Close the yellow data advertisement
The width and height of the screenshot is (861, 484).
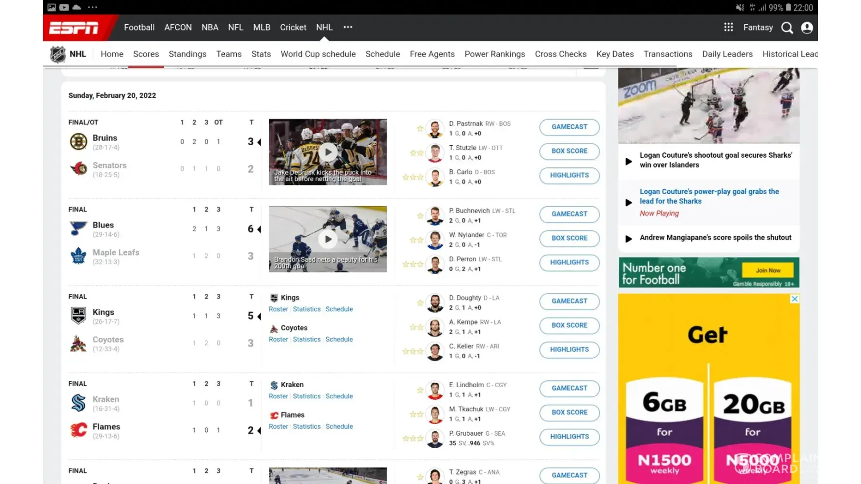pos(794,299)
